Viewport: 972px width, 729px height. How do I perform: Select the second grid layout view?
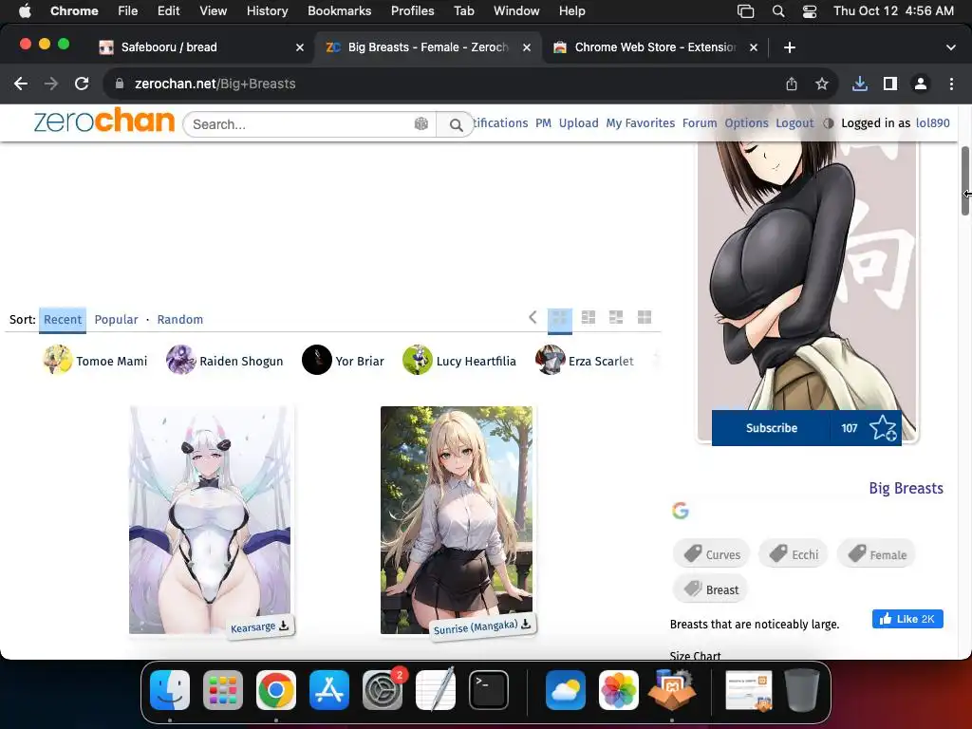click(589, 317)
